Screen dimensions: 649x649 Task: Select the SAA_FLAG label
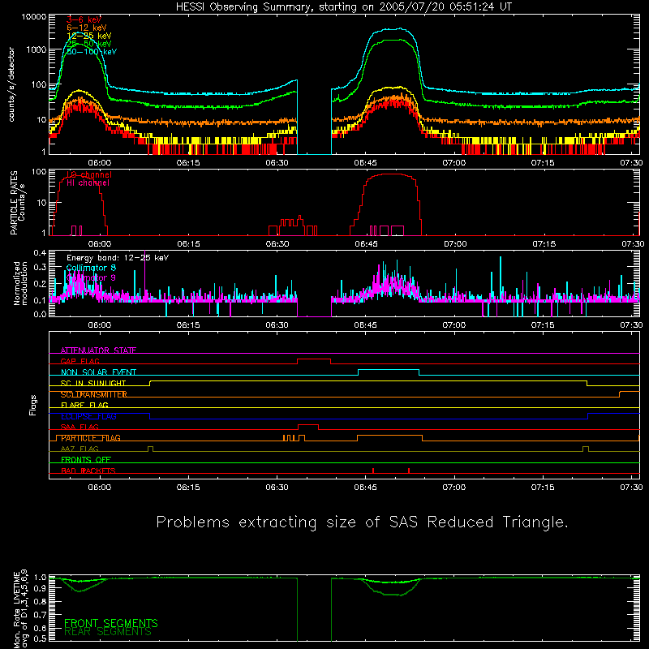tap(80, 428)
